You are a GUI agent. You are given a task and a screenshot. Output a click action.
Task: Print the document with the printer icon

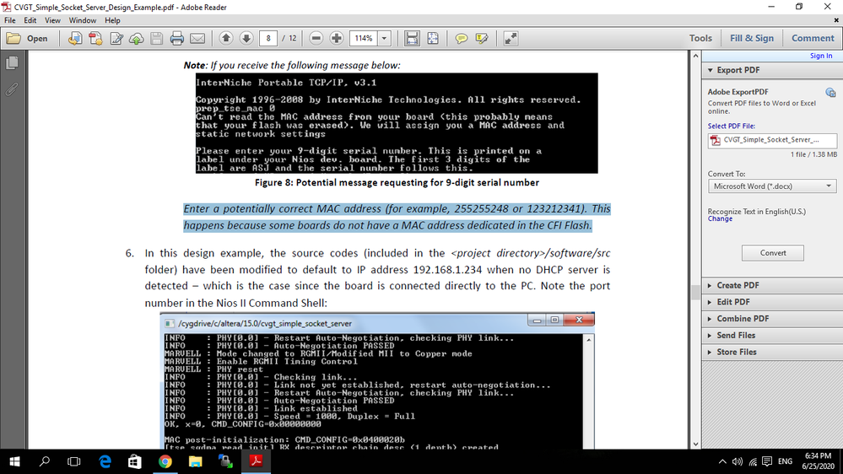[177, 38]
